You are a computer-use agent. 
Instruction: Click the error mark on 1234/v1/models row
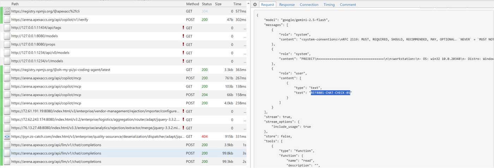(183, 61)
